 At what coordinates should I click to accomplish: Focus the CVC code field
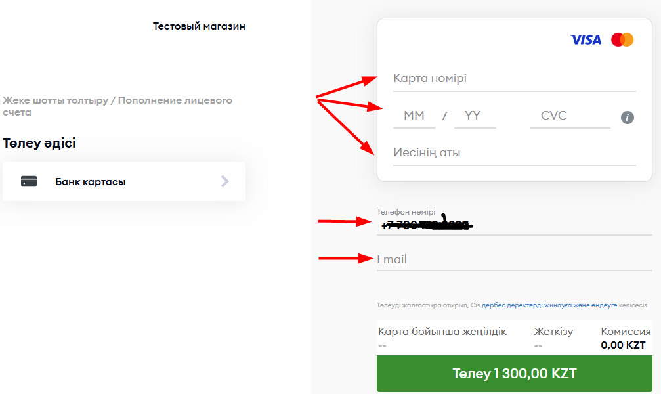pyautogui.click(x=570, y=116)
